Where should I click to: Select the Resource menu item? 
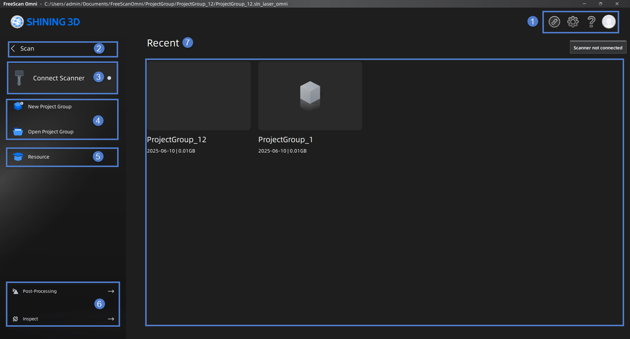pyautogui.click(x=39, y=157)
